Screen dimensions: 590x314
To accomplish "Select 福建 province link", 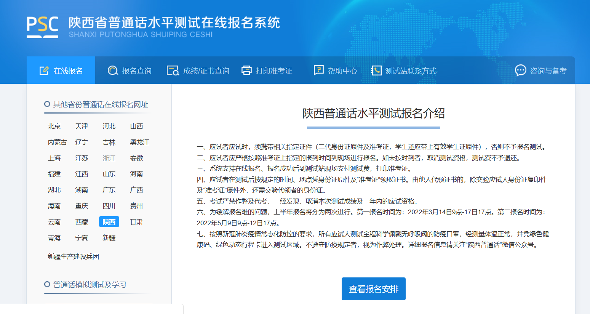I will tap(54, 174).
